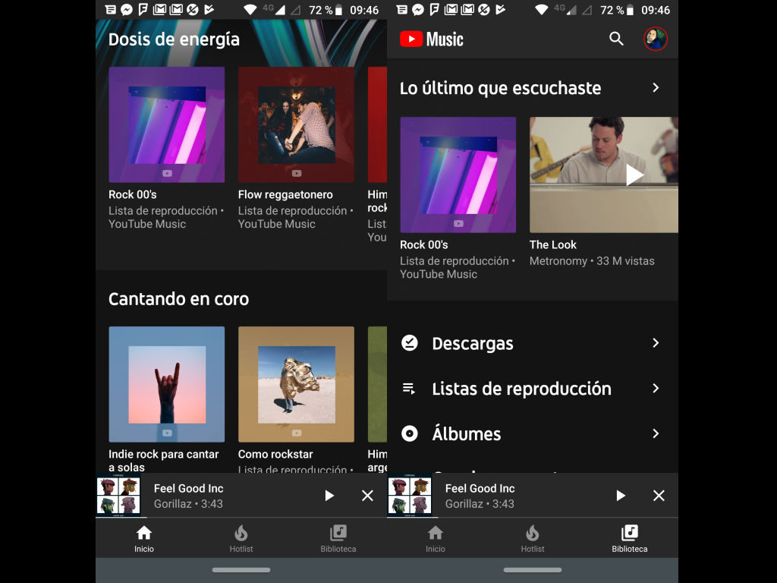
Task: Tap the Álbumes disc icon
Action: pos(409,433)
